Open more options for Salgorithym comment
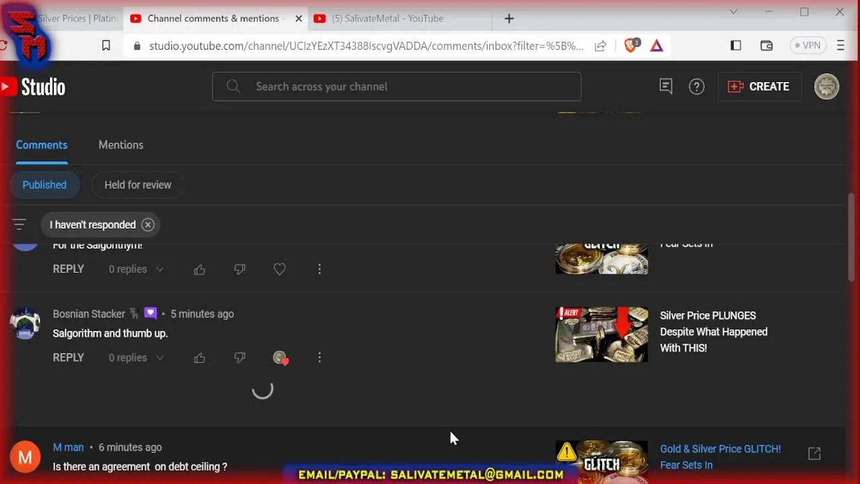The image size is (860, 484). click(319, 270)
